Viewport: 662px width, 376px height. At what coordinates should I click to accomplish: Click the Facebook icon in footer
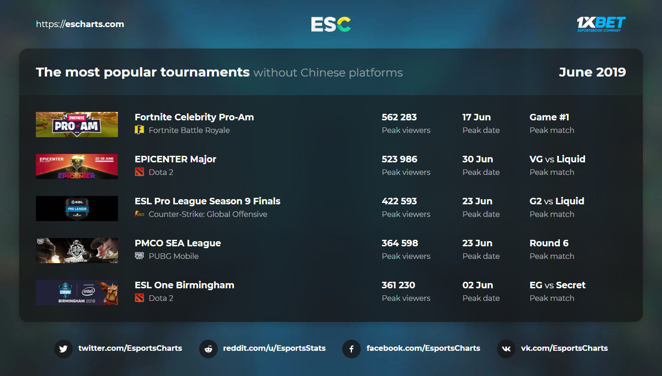click(x=352, y=348)
